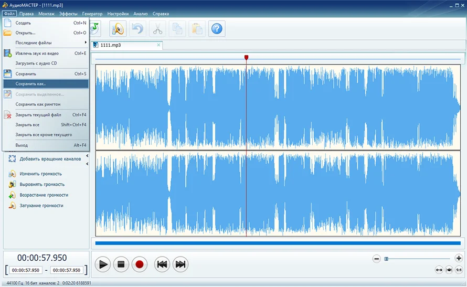The width and height of the screenshot is (467, 287).
Task: Stop playback with the square button
Action: tap(121, 264)
